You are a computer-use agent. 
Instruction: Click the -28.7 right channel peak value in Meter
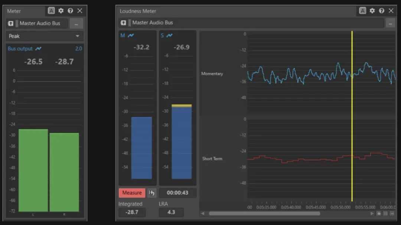click(x=65, y=62)
